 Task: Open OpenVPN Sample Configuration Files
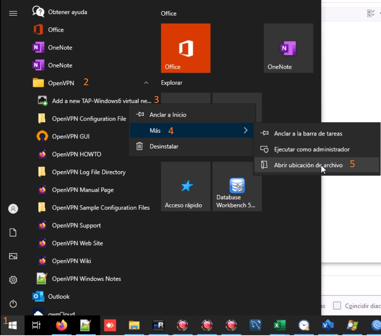pos(93,207)
